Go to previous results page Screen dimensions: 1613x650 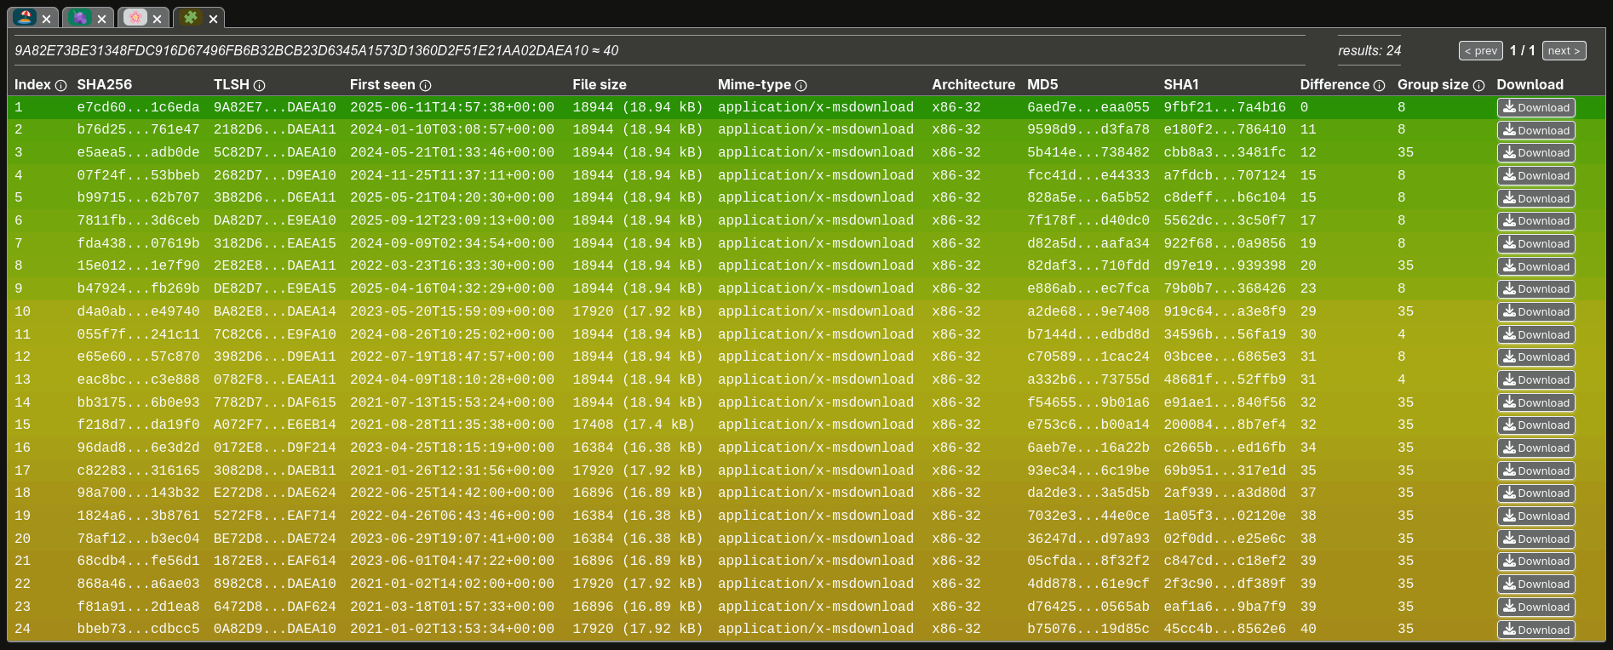tap(1480, 51)
